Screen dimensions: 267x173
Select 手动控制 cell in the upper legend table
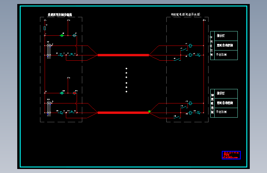click(x=226, y=55)
